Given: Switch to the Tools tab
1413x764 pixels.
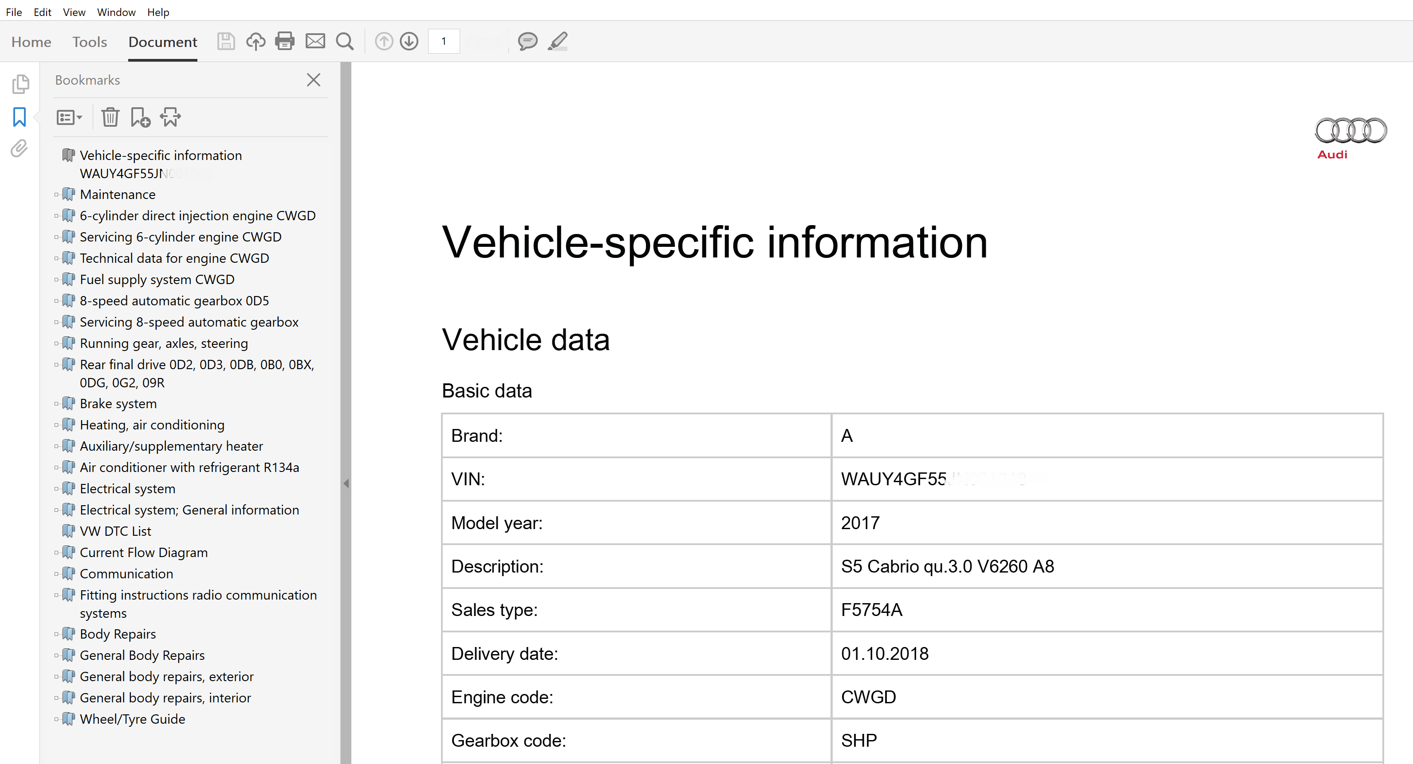Looking at the screenshot, I should (90, 42).
